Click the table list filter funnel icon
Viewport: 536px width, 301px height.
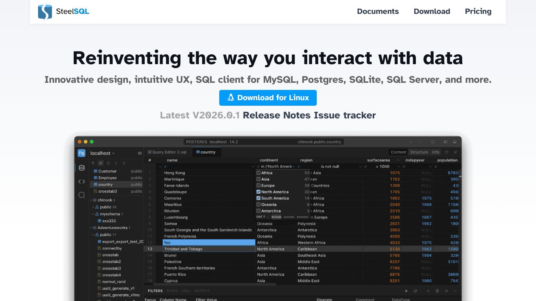93,163
